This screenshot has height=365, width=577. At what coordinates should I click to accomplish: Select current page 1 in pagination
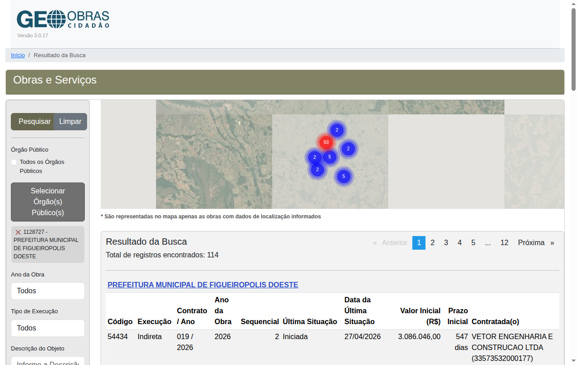pos(419,243)
